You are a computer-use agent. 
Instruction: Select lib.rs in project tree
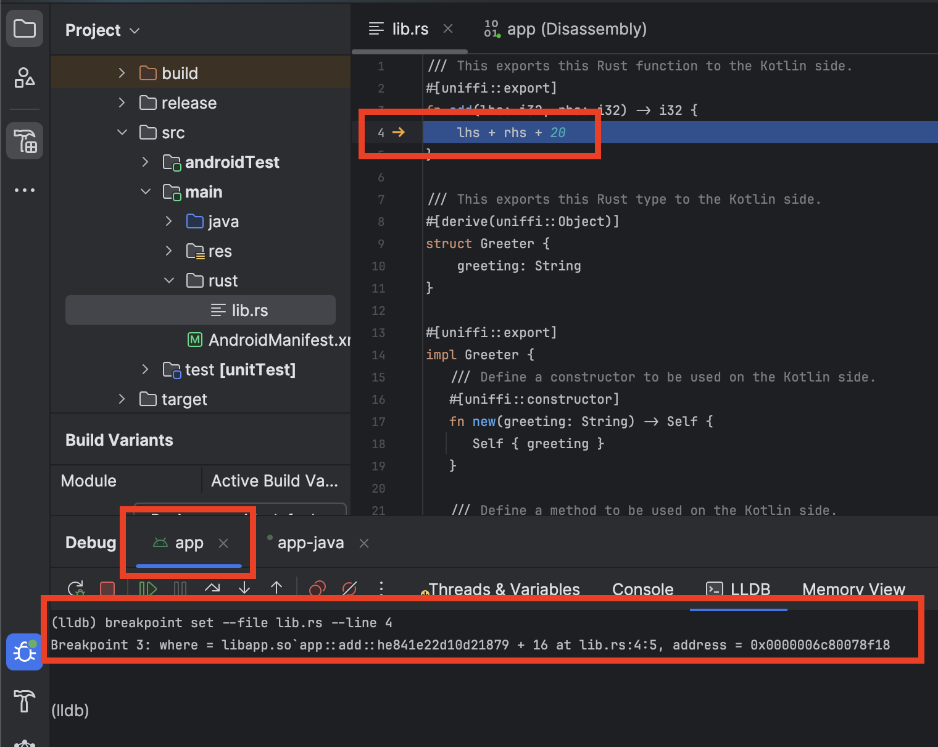[x=201, y=310]
